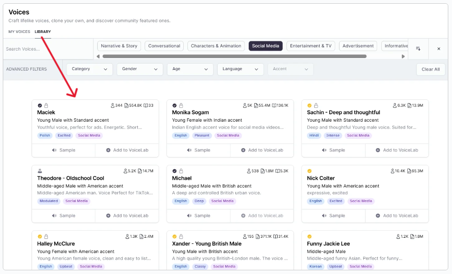452x274 pixels.
Task: Select the Informative category chip
Action: tap(395, 46)
